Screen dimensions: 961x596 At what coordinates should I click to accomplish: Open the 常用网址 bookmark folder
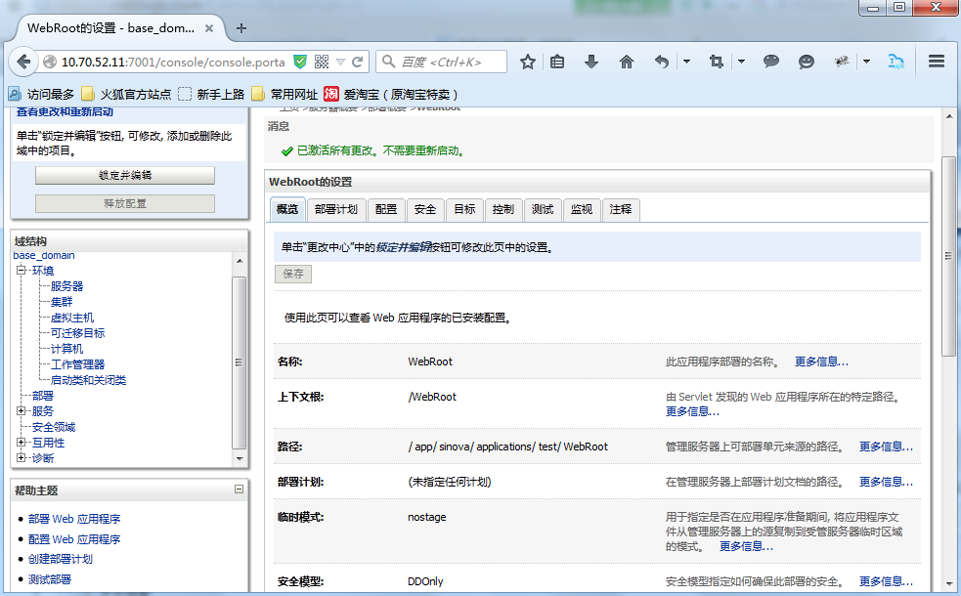coord(285,95)
